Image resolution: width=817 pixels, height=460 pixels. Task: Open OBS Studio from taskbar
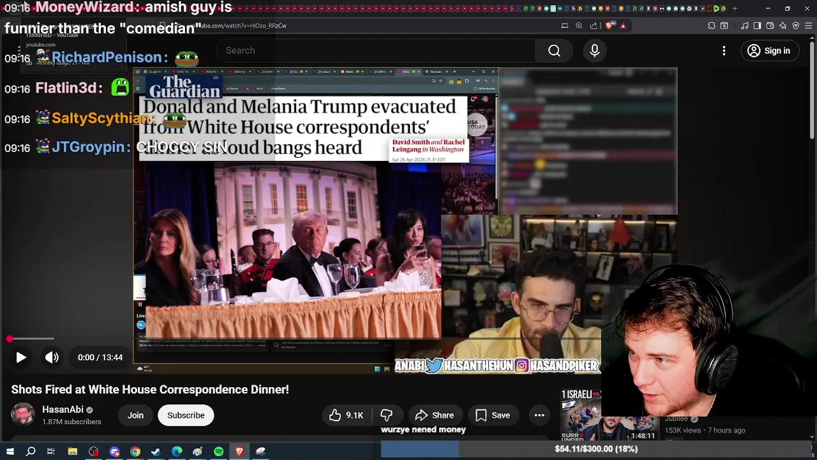point(94,452)
